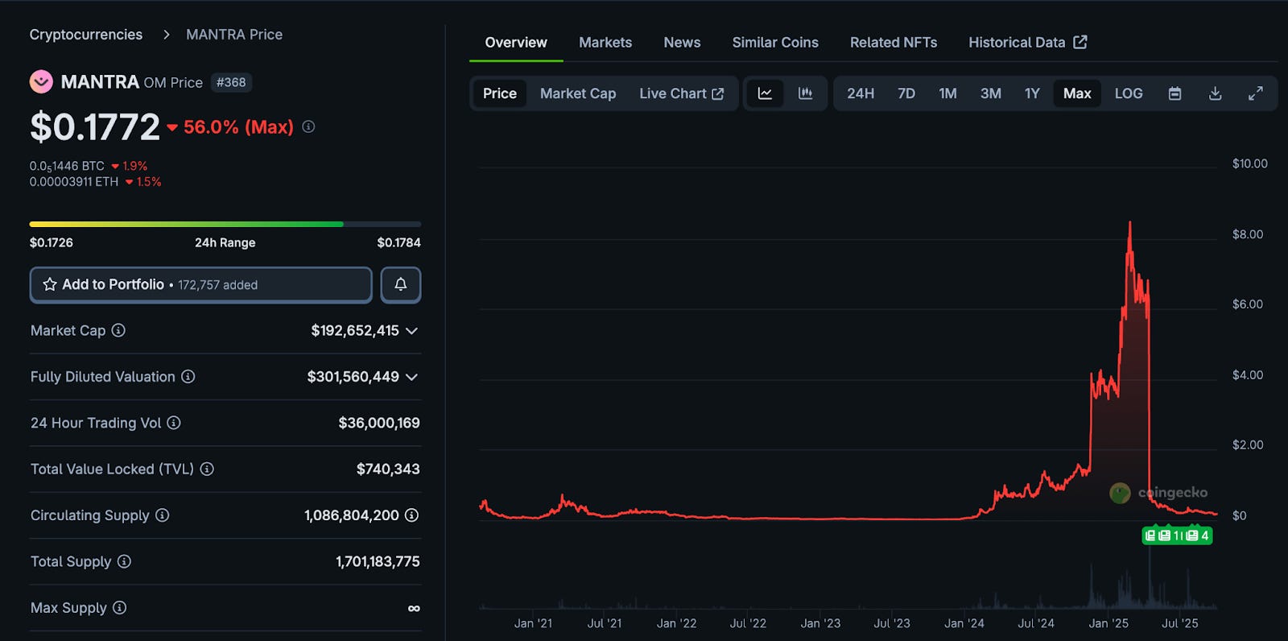Click the 1,701,183,775 total supply value
This screenshot has width=1288, height=641.
point(378,561)
